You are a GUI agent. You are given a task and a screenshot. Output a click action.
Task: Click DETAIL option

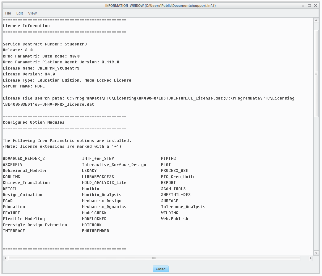tap(10, 189)
